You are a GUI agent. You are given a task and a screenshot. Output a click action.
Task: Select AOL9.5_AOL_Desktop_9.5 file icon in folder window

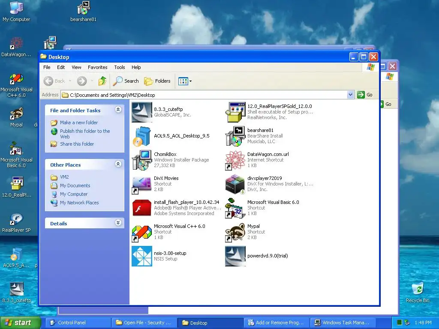tap(142, 136)
